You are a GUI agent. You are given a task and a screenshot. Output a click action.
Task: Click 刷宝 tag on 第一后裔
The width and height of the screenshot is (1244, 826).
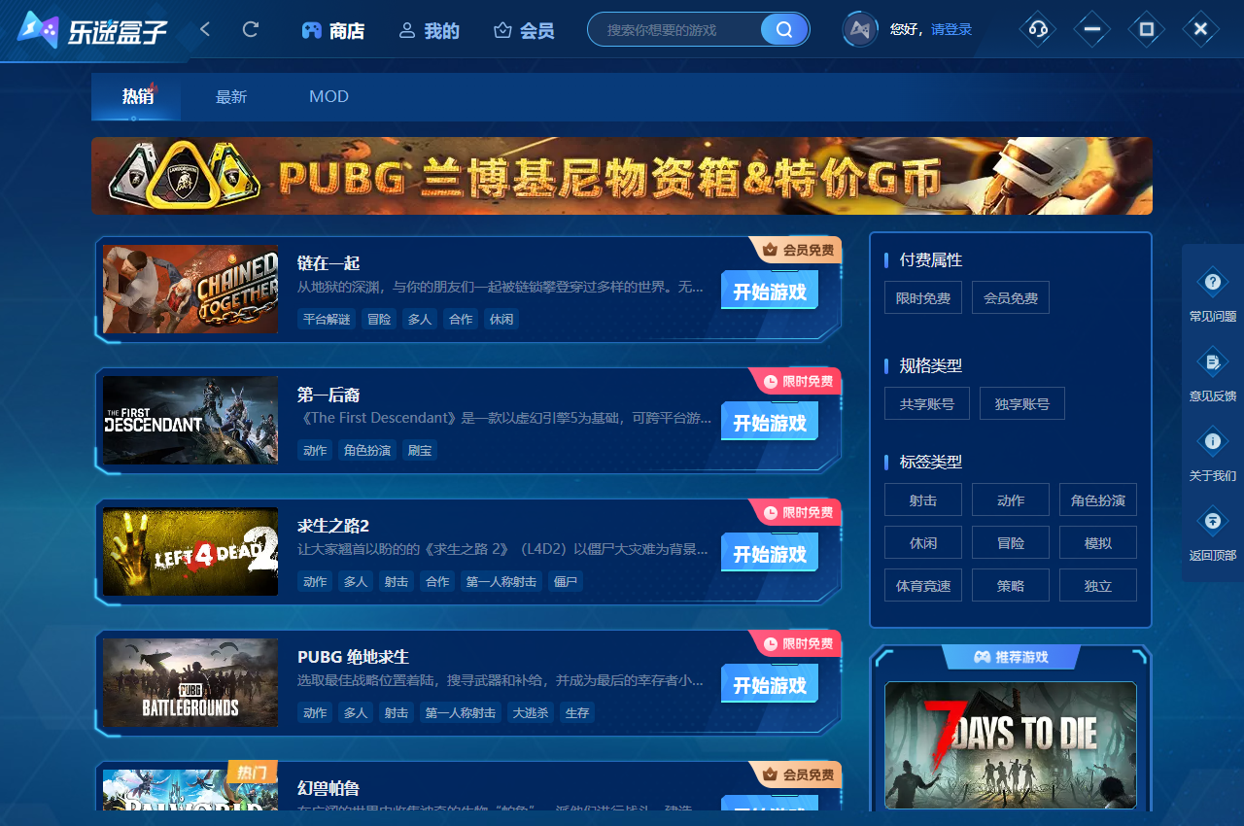coord(420,450)
